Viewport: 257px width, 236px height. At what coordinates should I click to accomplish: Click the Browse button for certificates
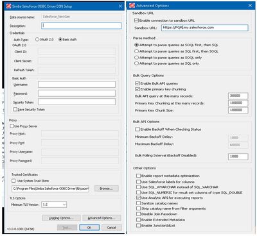[x=106, y=189]
